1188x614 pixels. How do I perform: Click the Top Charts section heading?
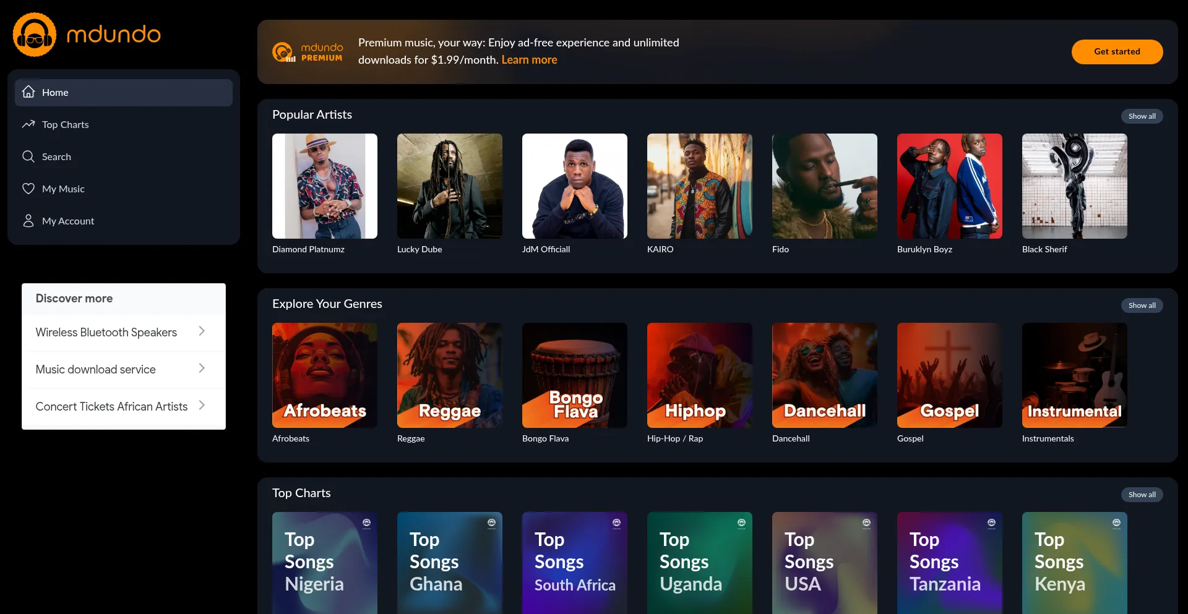click(x=301, y=493)
